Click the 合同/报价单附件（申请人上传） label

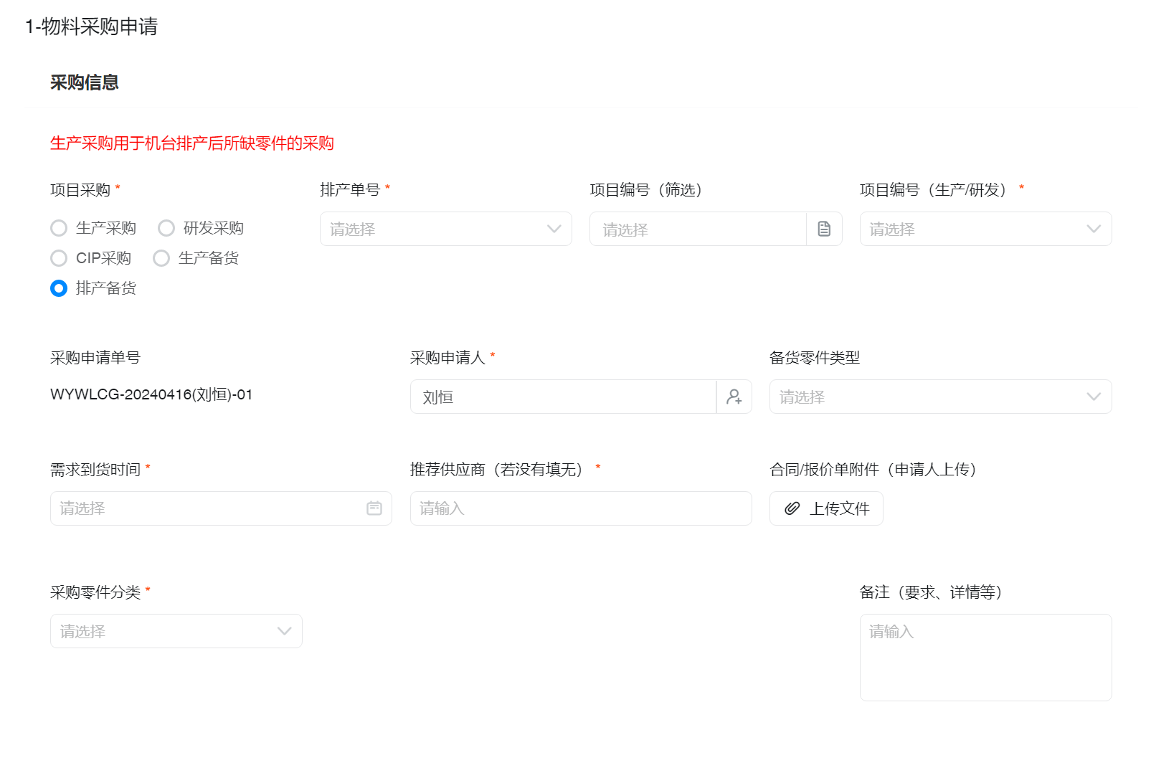(873, 470)
